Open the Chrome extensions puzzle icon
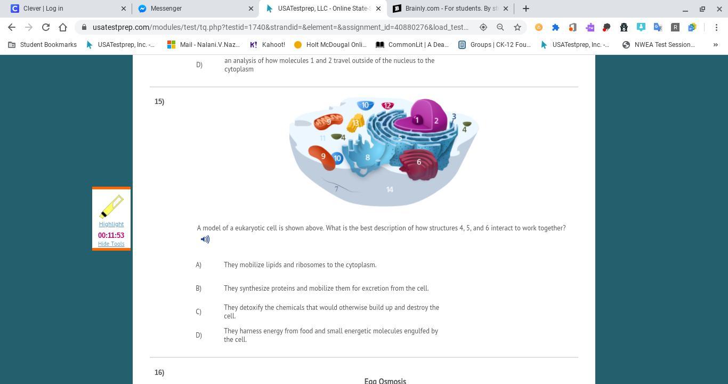Screen dimensions: 728x384 (x=555, y=27)
